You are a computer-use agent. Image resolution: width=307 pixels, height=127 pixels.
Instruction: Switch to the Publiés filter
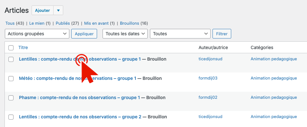[x=63, y=23]
